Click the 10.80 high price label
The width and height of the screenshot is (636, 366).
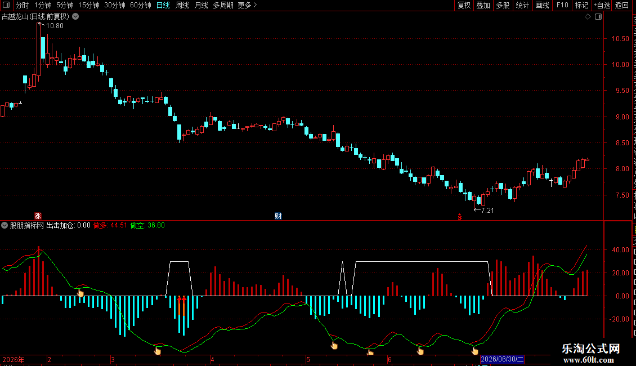click(55, 26)
